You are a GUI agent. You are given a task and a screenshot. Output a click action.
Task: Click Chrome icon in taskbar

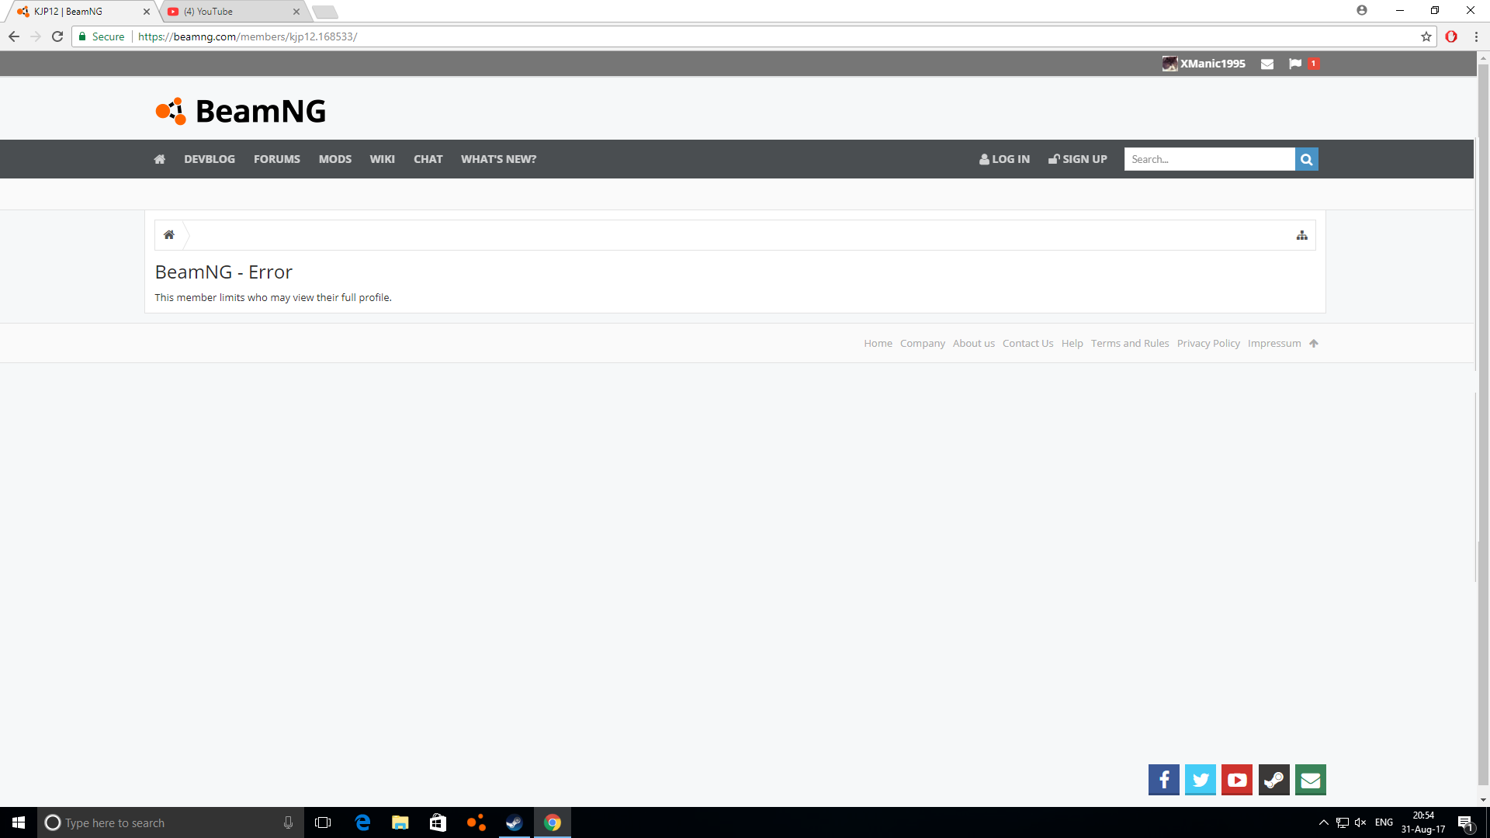coord(553,822)
